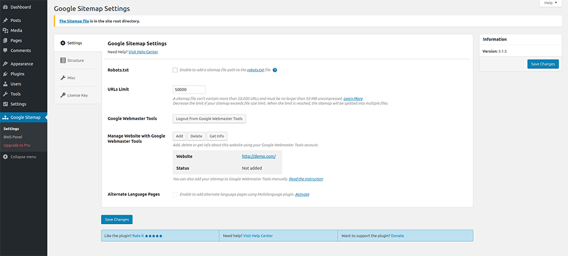
Task: Click the Structure tab grid icon
Action: 63,60
